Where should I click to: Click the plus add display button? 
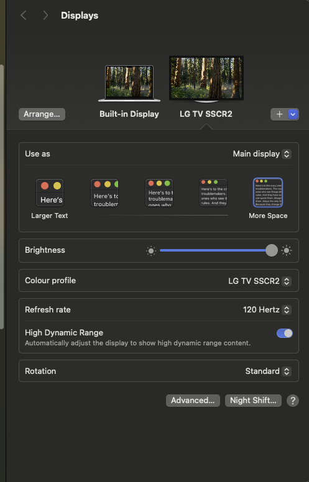click(x=279, y=114)
